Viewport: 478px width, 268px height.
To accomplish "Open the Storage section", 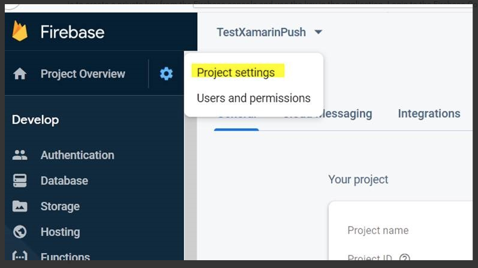I will pyautogui.click(x=60, y=206).
